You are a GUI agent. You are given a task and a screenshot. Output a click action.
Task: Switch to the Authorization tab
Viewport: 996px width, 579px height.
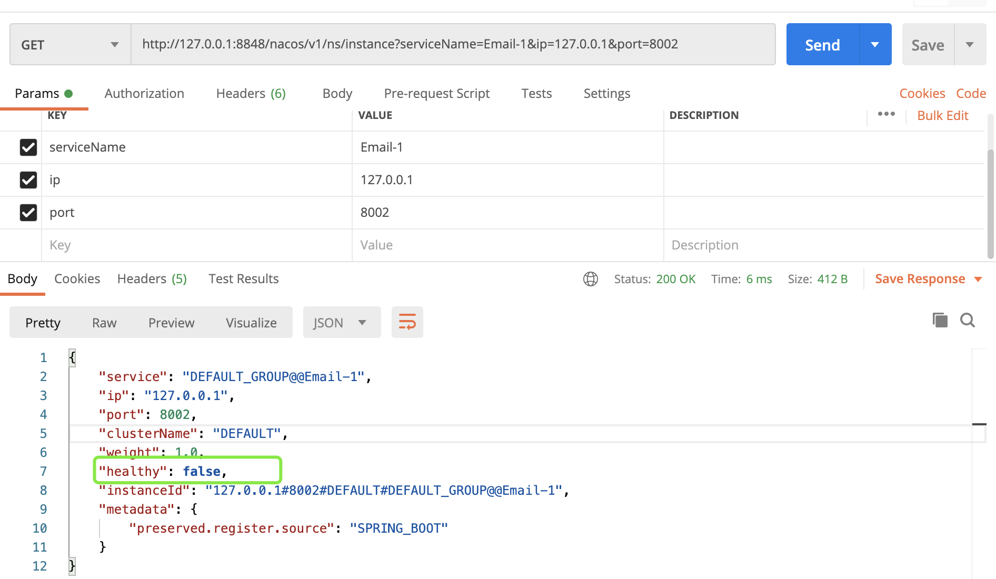144,94
